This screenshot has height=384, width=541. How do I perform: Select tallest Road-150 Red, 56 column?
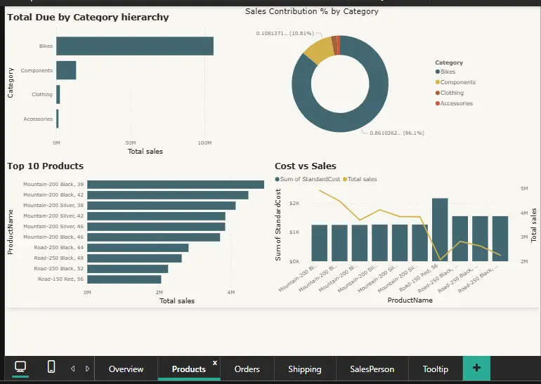[x=440, y=230]
